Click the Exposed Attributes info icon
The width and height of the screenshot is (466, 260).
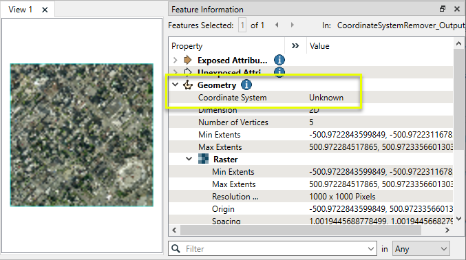click(x=279, y=60)
